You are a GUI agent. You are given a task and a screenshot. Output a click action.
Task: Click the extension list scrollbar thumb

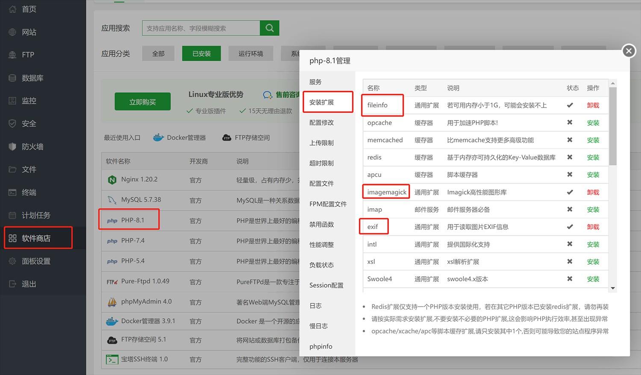[613, 126]
